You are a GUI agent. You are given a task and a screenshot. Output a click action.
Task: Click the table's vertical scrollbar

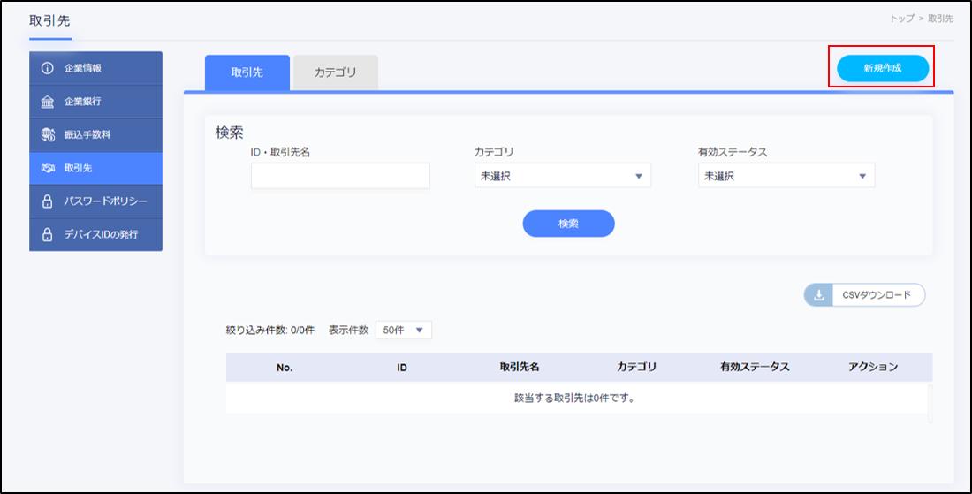click(x=929, y=403)
